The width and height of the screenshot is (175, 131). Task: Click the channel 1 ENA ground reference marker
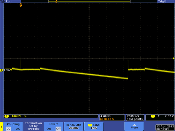point(2,70)
